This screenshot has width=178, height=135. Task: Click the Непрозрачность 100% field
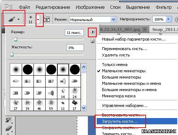[159, 19]
